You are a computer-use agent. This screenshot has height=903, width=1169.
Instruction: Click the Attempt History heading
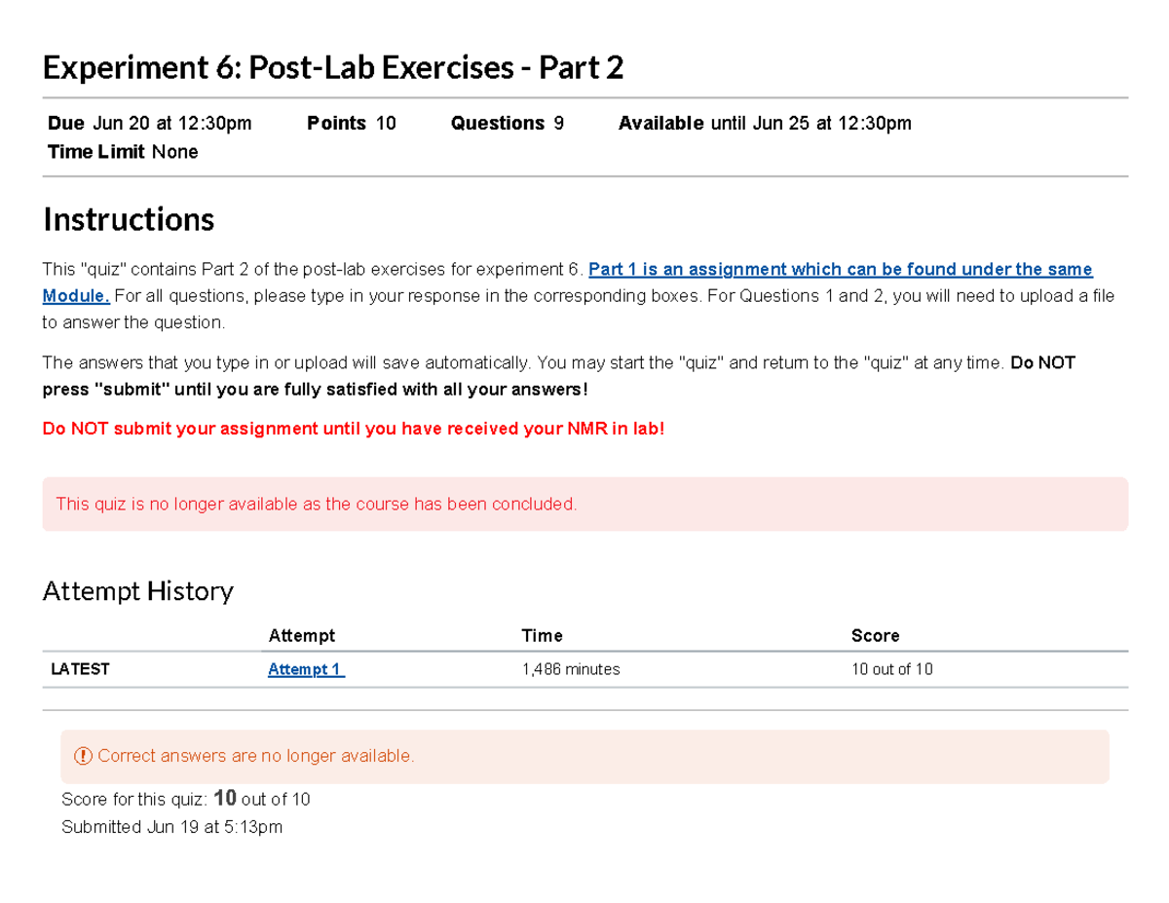point(138,590)
